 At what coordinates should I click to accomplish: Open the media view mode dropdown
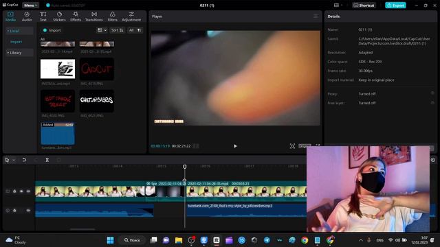click(102, 30)
